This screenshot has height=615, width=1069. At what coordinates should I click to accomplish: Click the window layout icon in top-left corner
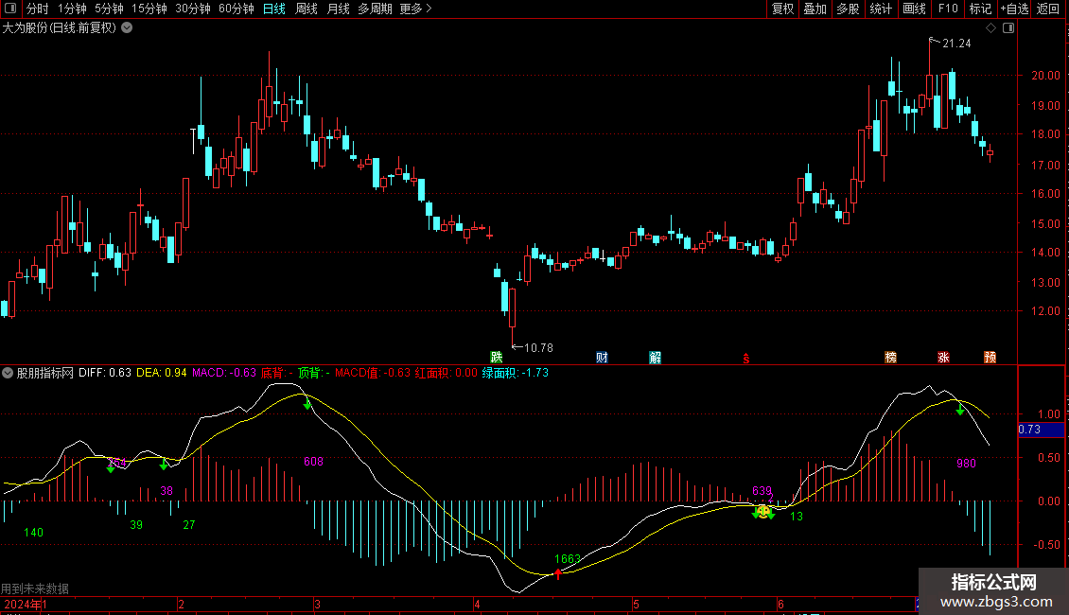pyautogui.click(x=10, y=9)
